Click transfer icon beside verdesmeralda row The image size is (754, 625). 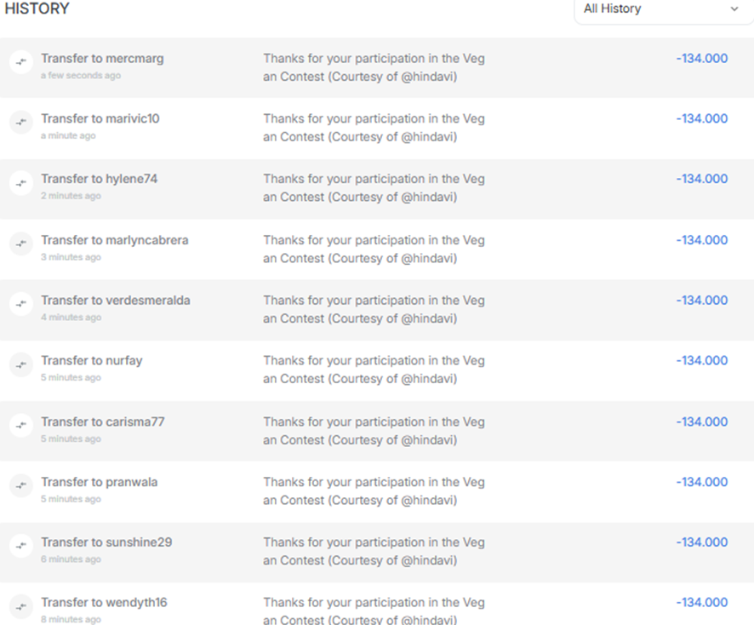(x=21, y=304)
